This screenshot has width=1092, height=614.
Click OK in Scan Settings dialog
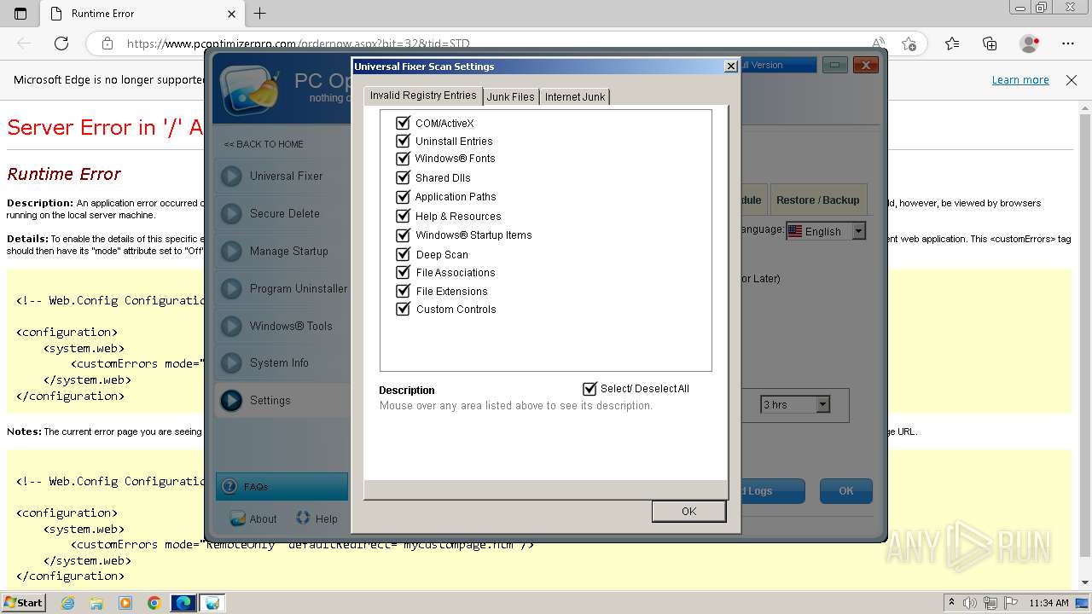[x=689, y=512]
